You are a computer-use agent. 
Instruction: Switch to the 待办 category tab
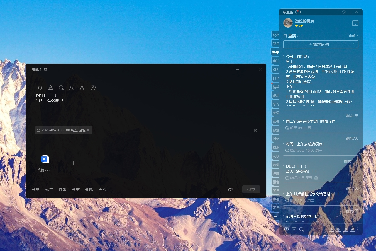point(275,69)
